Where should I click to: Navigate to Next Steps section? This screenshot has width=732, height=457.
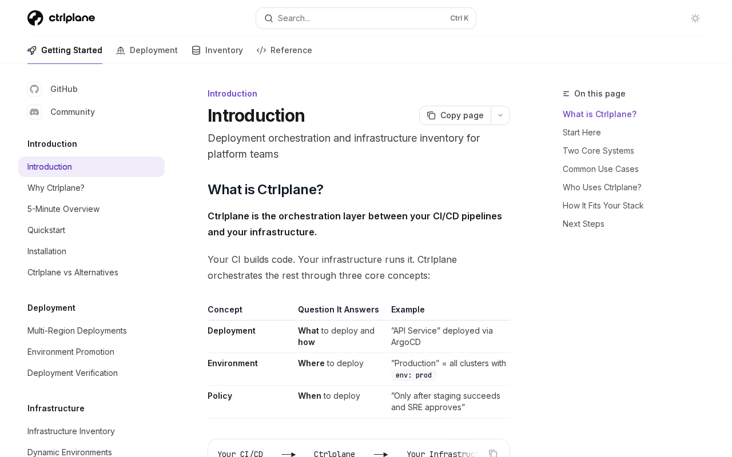(583, 224)
